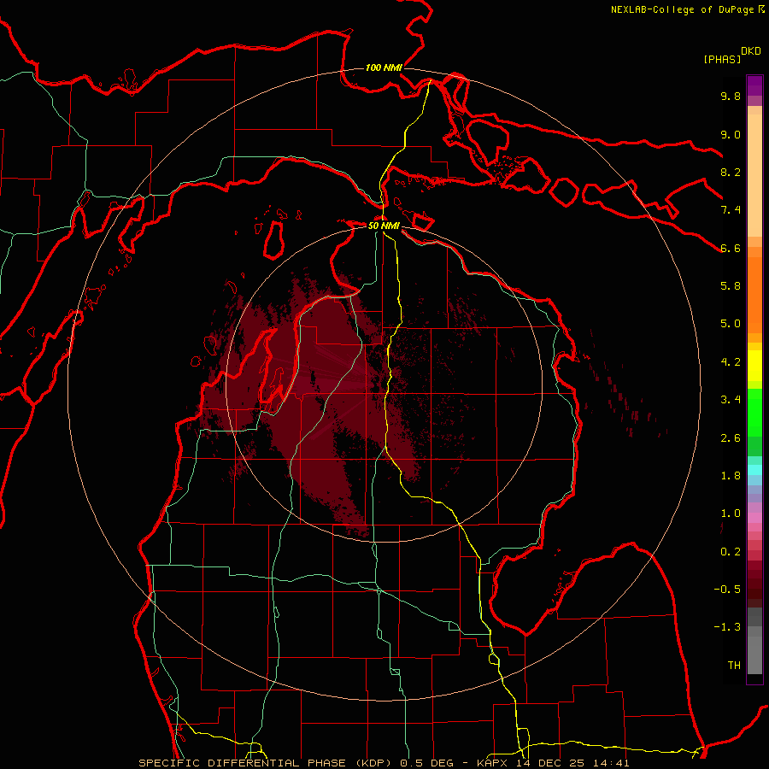The height and width of the screenshot is (769, 769).
Task: Pick the pale peach segment of the color bar
Action: pyautogui.click(x=754, y=175)
